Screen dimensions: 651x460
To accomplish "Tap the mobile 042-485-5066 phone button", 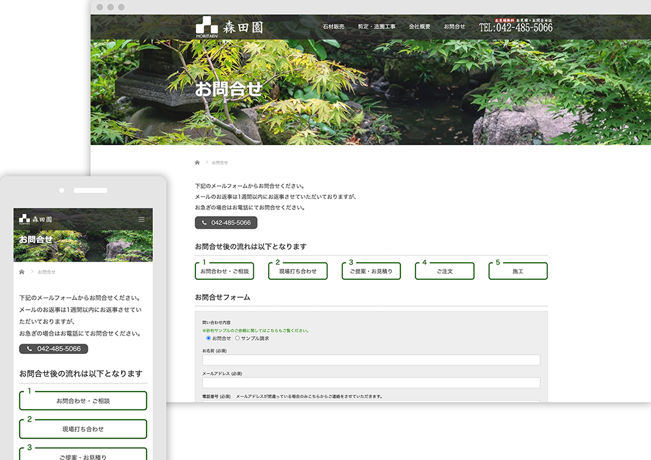I will point(53,349).
